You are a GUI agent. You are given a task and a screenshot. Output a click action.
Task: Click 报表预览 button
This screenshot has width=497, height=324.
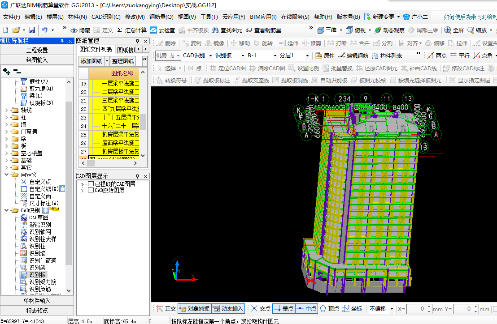(x=37, y=311)
